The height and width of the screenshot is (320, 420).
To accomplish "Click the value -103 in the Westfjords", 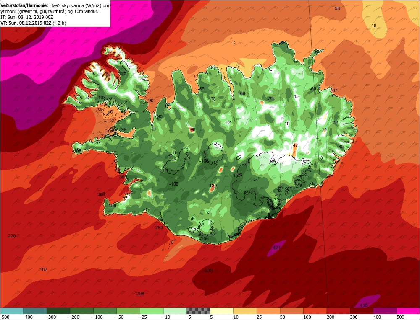I will (101, 98).
